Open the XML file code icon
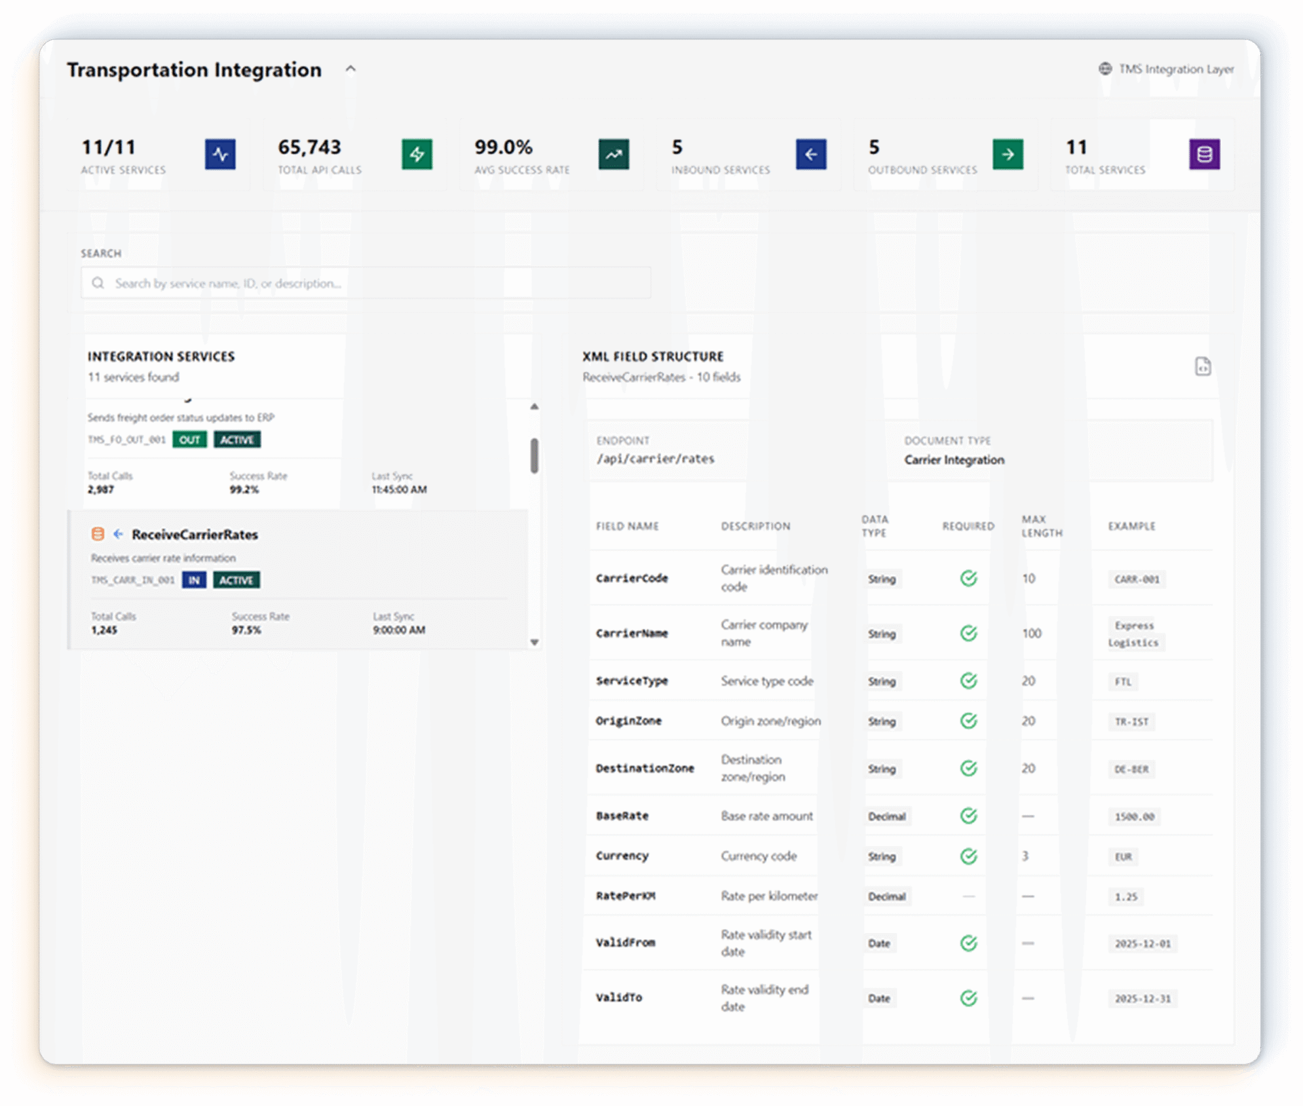This screenshot has width=1303, height=1106. pos(1203,366)
